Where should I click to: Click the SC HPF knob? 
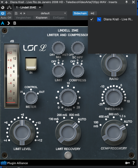(78, 48)
